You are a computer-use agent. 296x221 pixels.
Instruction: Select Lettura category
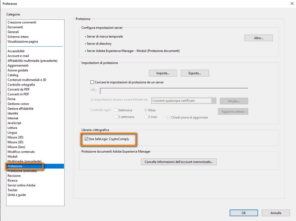[x=12, y=128]
